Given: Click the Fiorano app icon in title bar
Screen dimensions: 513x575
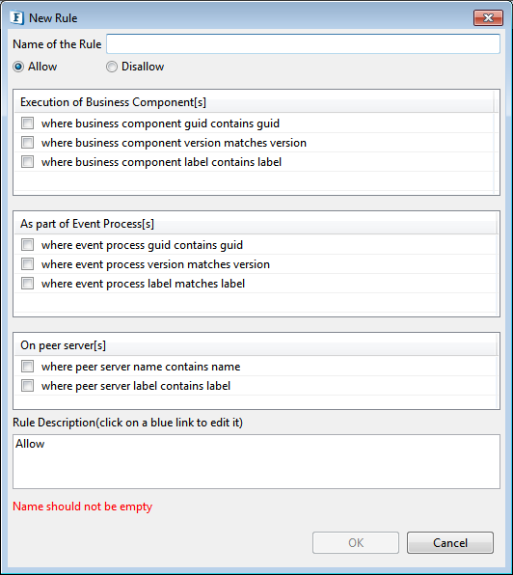Looking at the screenshot, I should tap(16, 17).
